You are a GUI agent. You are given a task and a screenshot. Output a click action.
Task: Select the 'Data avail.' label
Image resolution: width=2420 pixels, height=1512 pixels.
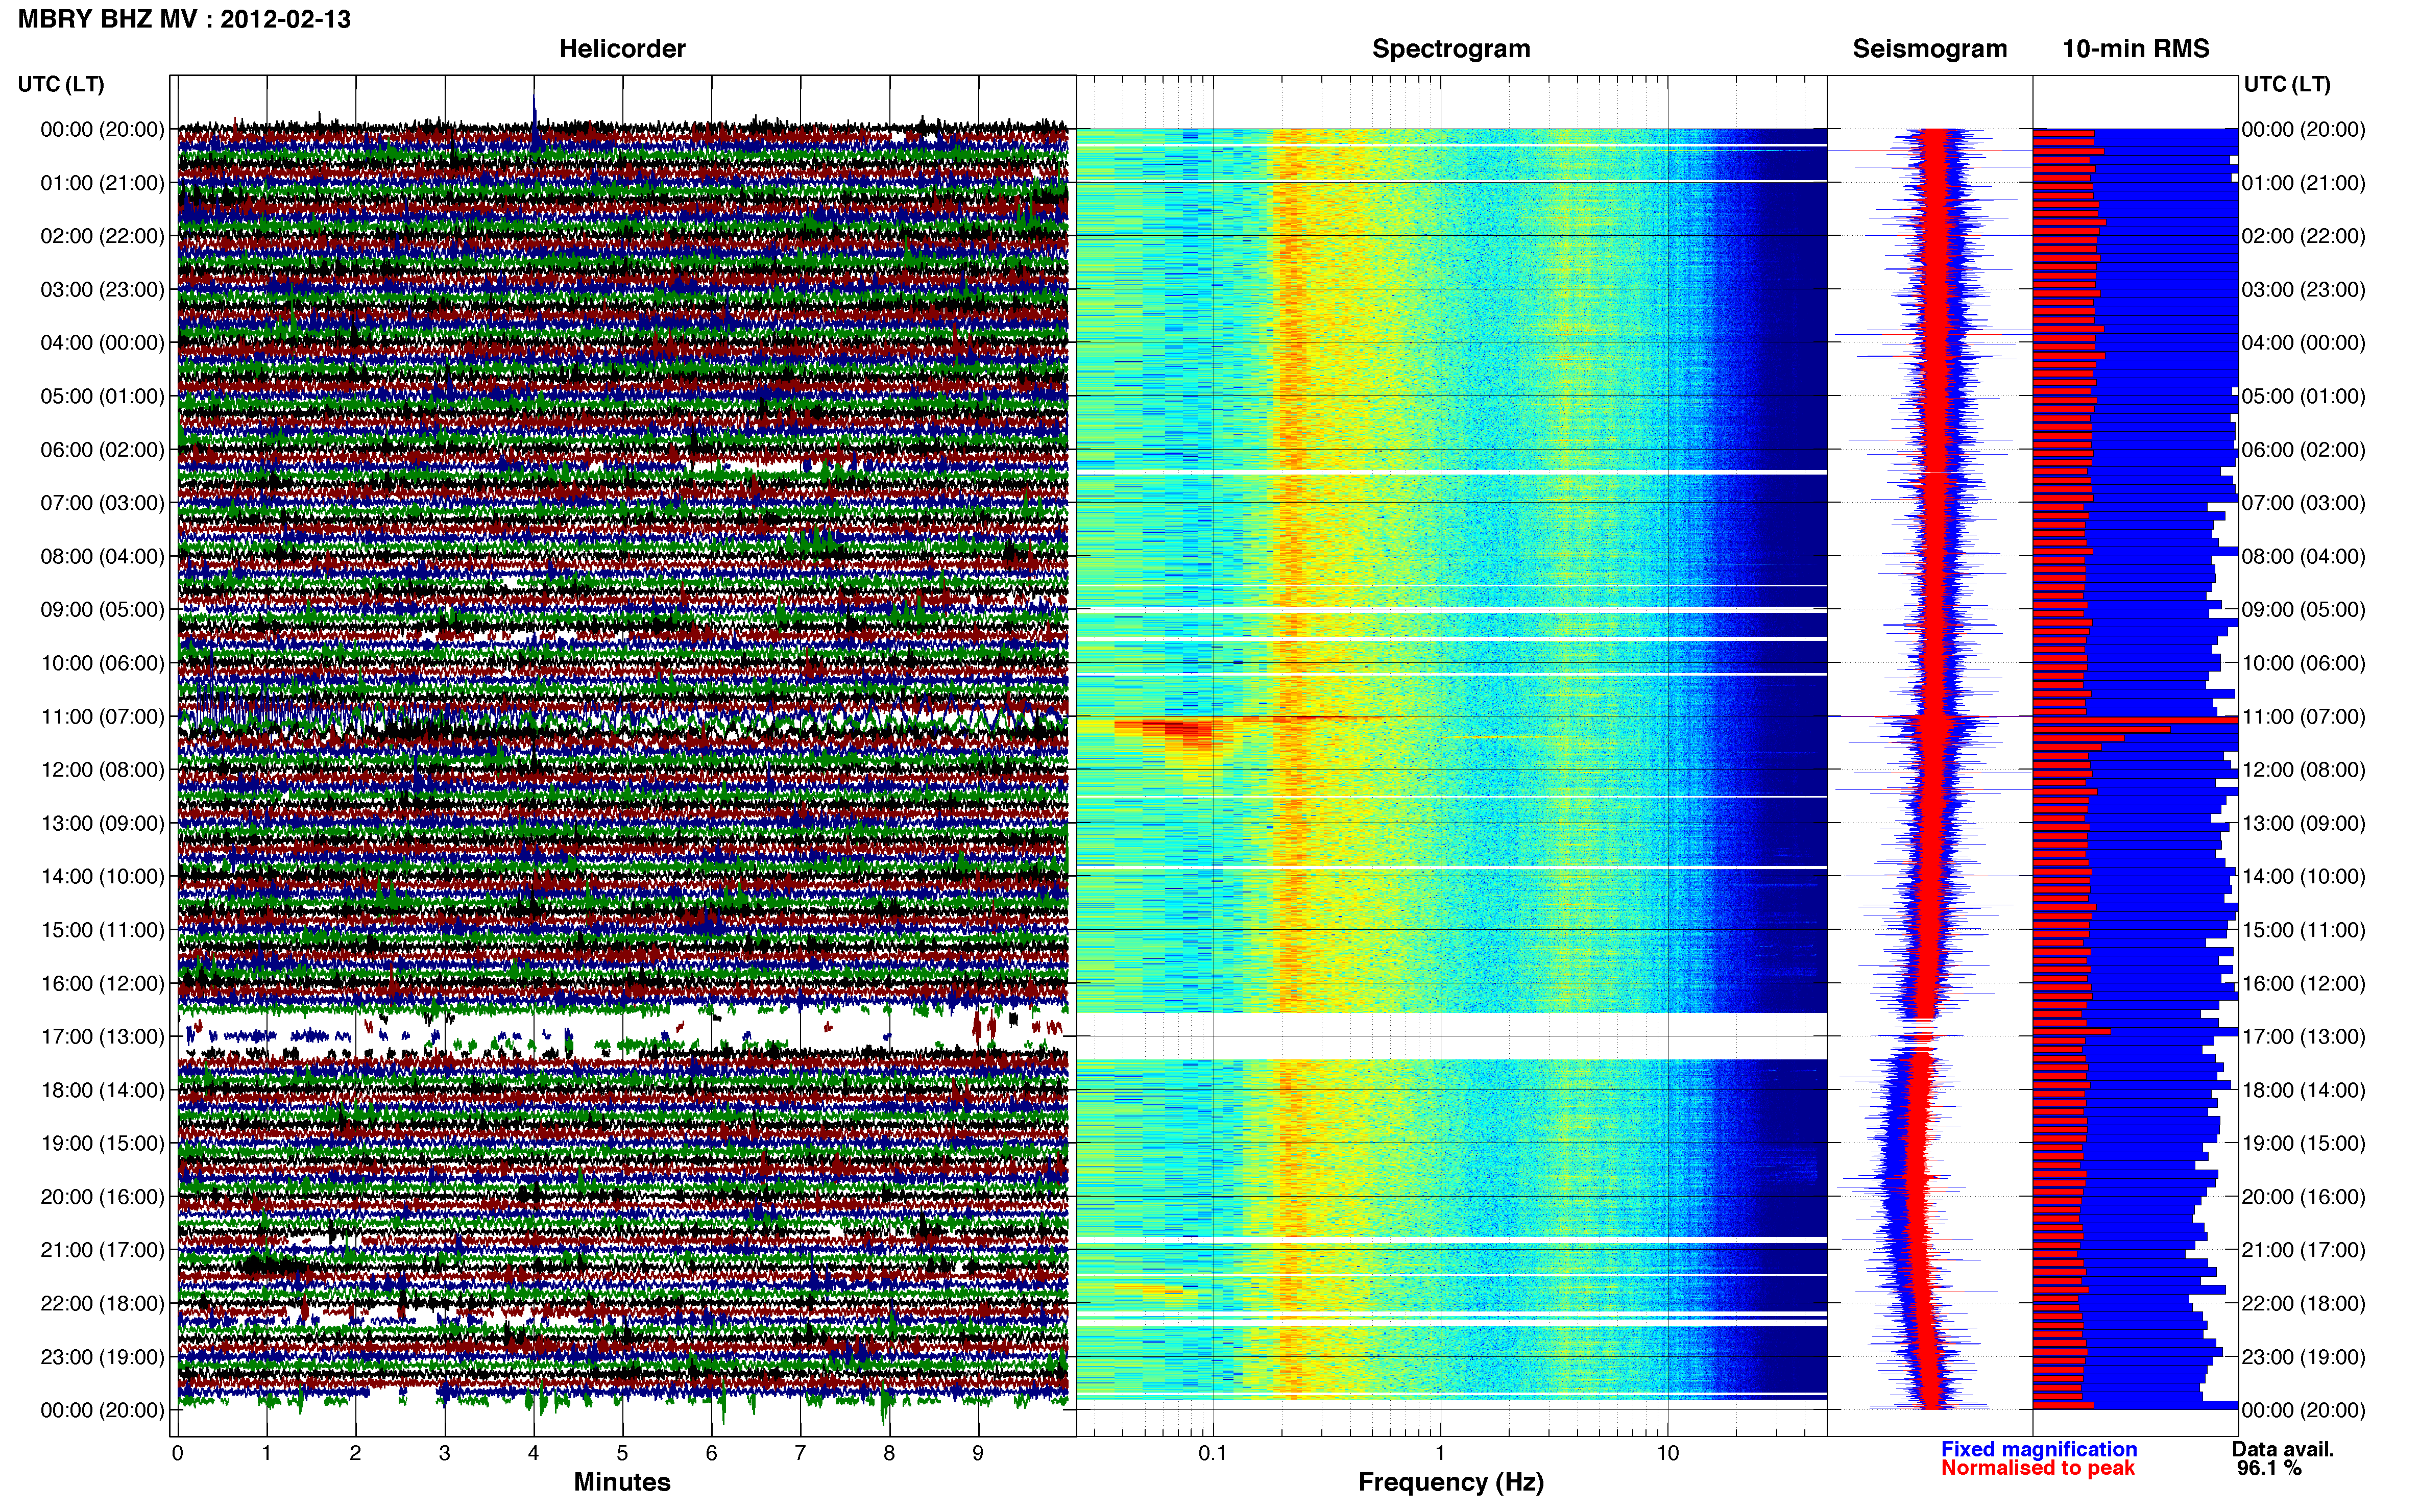(2283, 1449)
